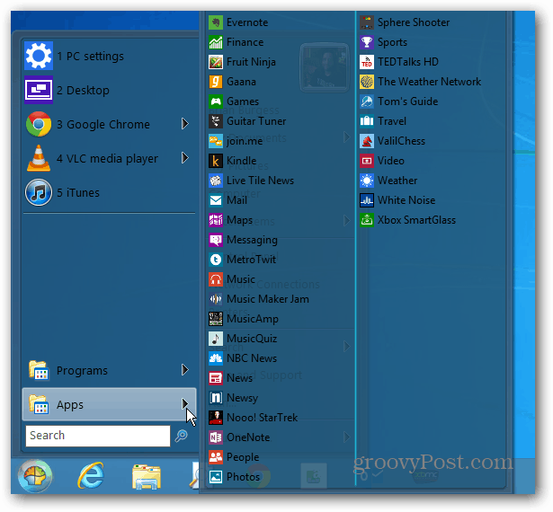Expand the Programs submenu arrow

click(x=185, y=370)
